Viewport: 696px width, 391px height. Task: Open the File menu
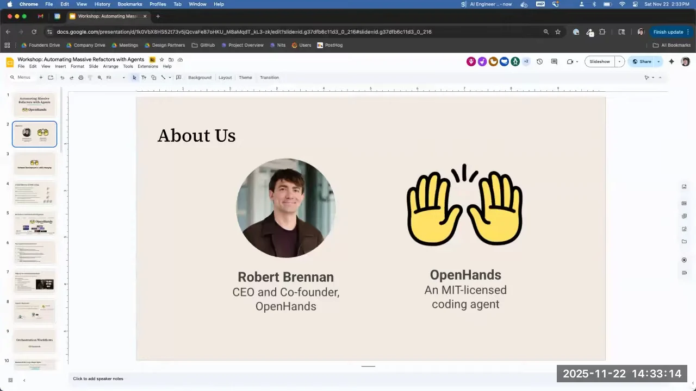pos(21,66)
